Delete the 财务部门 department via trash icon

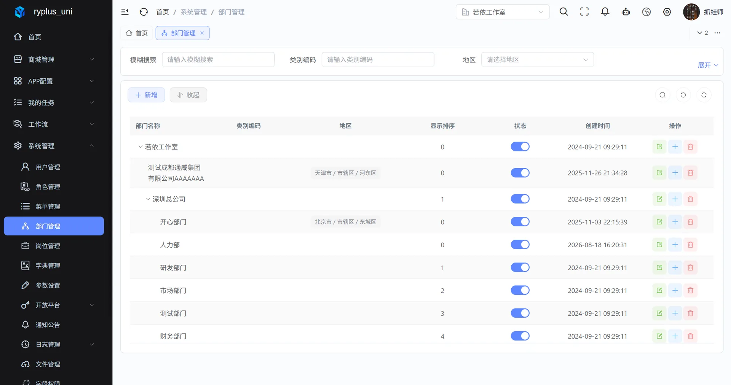point(690,336)
